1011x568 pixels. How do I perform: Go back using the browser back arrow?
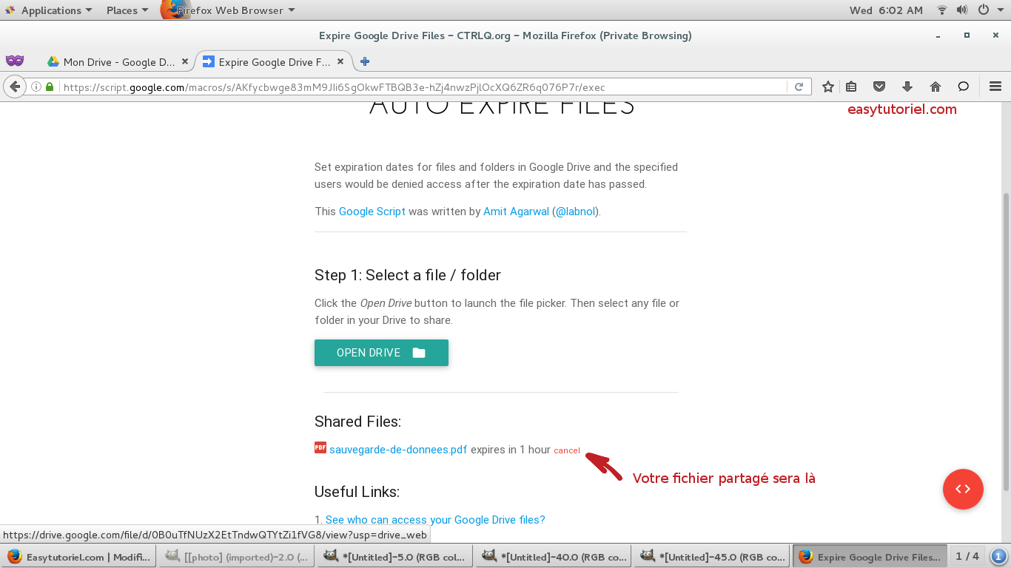(14, 87)
